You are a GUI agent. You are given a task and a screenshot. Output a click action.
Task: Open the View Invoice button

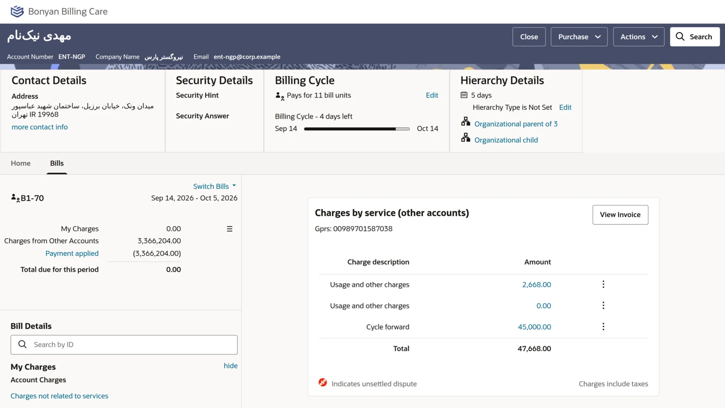pos(620,215)
